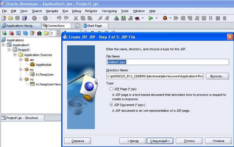Click the Make project toolbar icon
Viewport: 234px width, 147px height.
pyautogui.click(x=116, y=18)
